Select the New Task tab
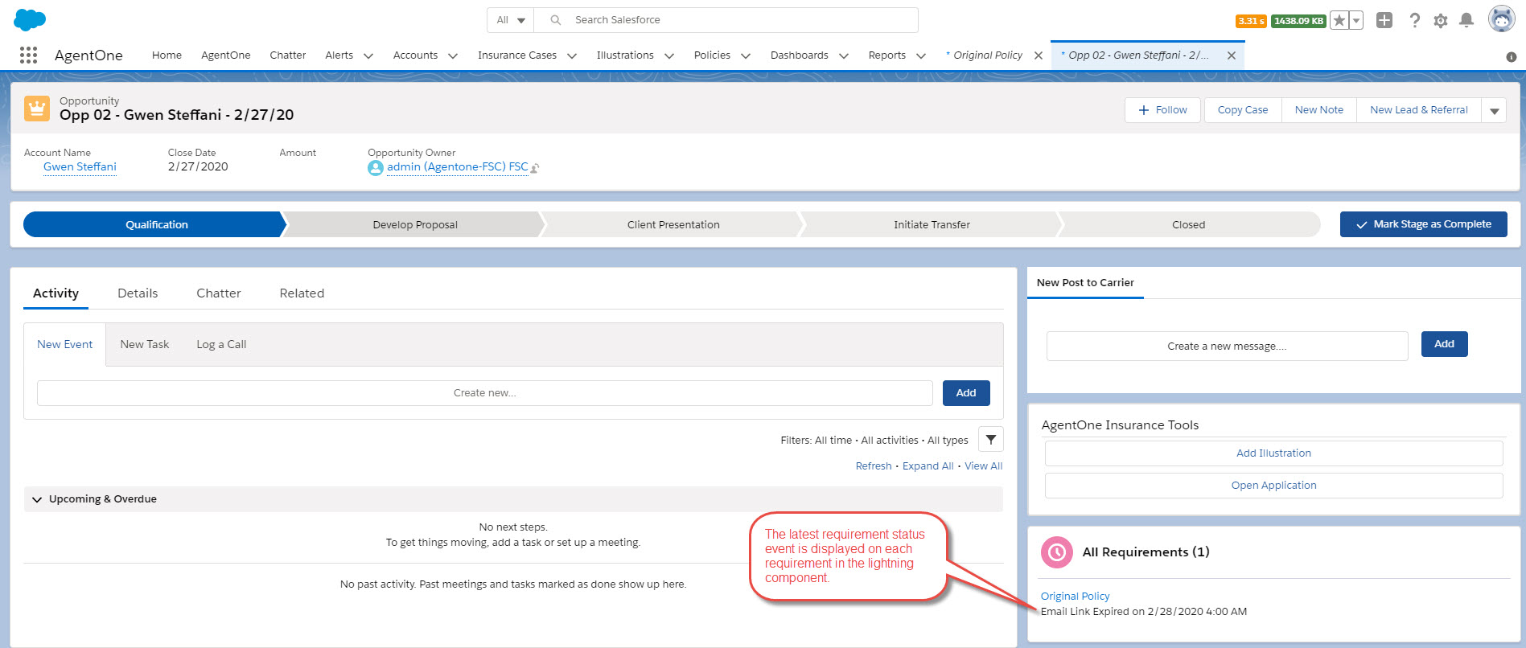The width and height of the screenshot is (1526, 648). click(145, 344)
